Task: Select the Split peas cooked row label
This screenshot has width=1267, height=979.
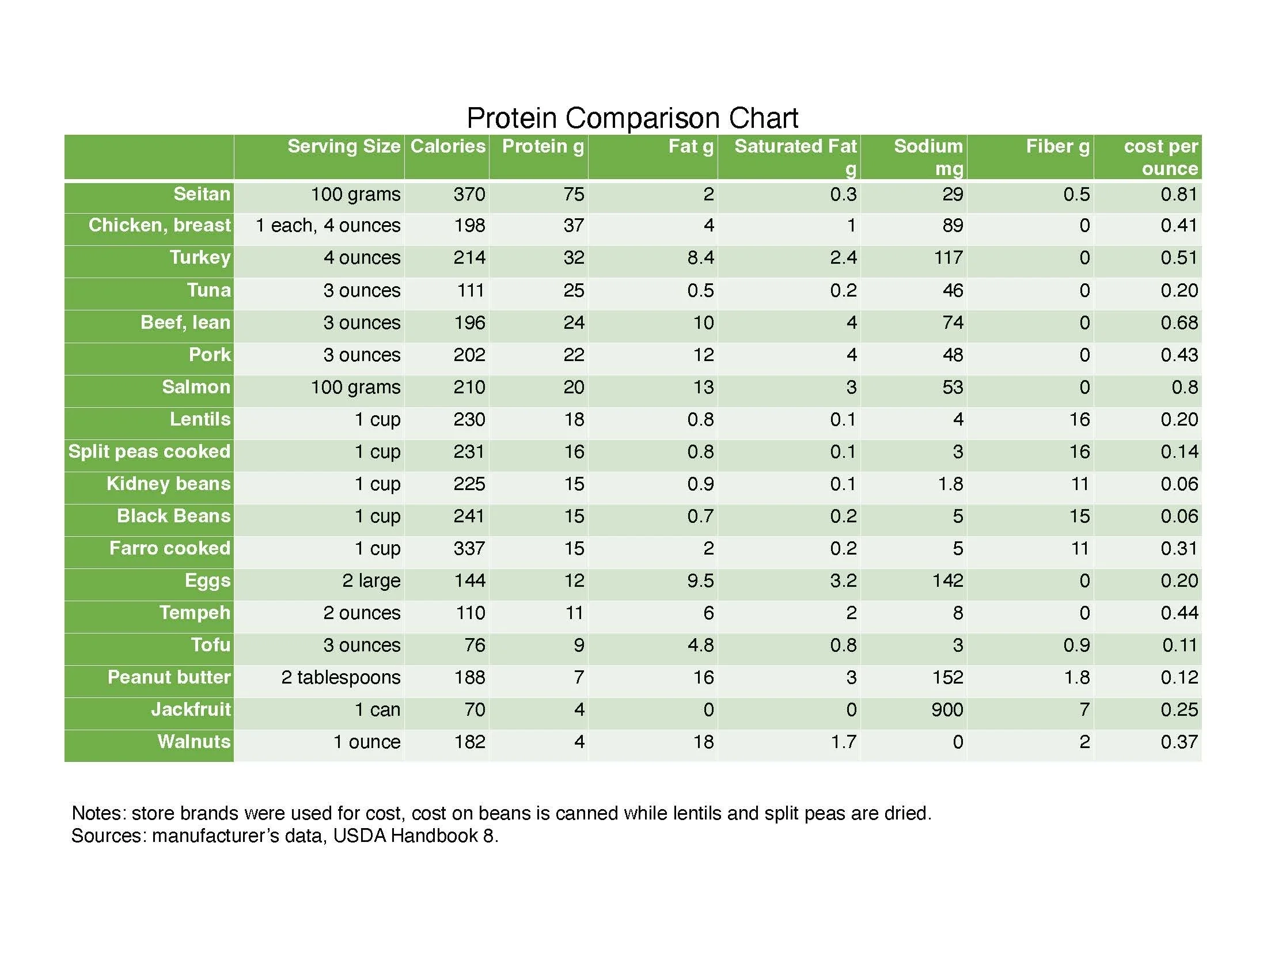Action: tap(149, 451)
